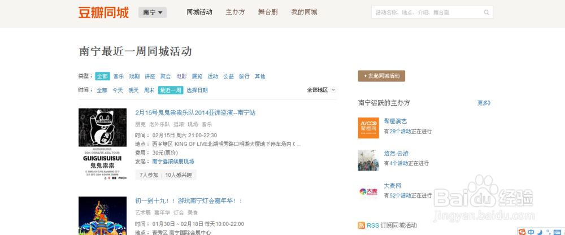Filter by type 公益
The image size is (565, 235).
pyautogui.click(x=228, y=76)
